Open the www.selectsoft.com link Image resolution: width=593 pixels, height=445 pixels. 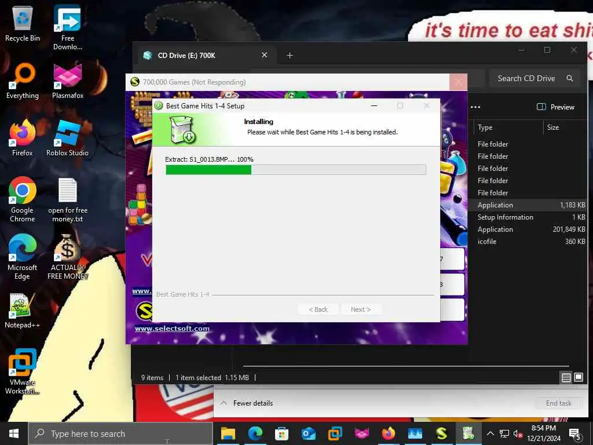[x=172, y=329]
